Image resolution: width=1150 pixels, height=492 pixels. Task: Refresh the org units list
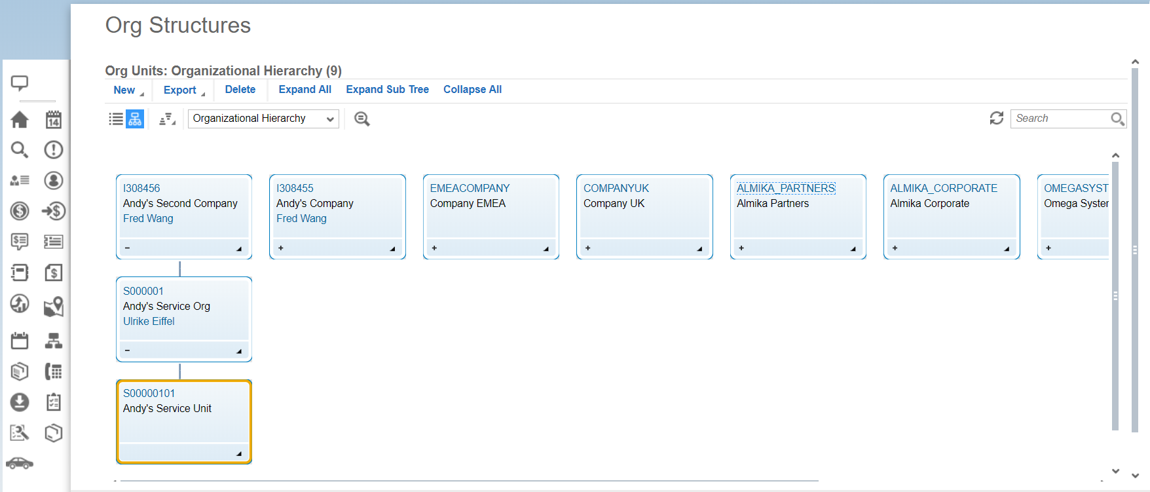(997, 118)
